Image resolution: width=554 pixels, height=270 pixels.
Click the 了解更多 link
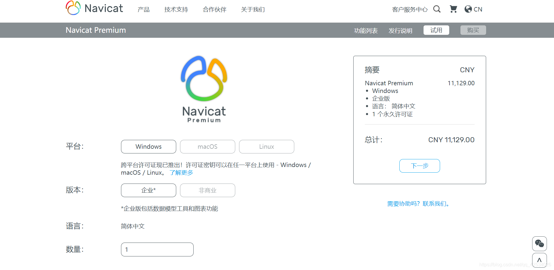tap(181, 173)
